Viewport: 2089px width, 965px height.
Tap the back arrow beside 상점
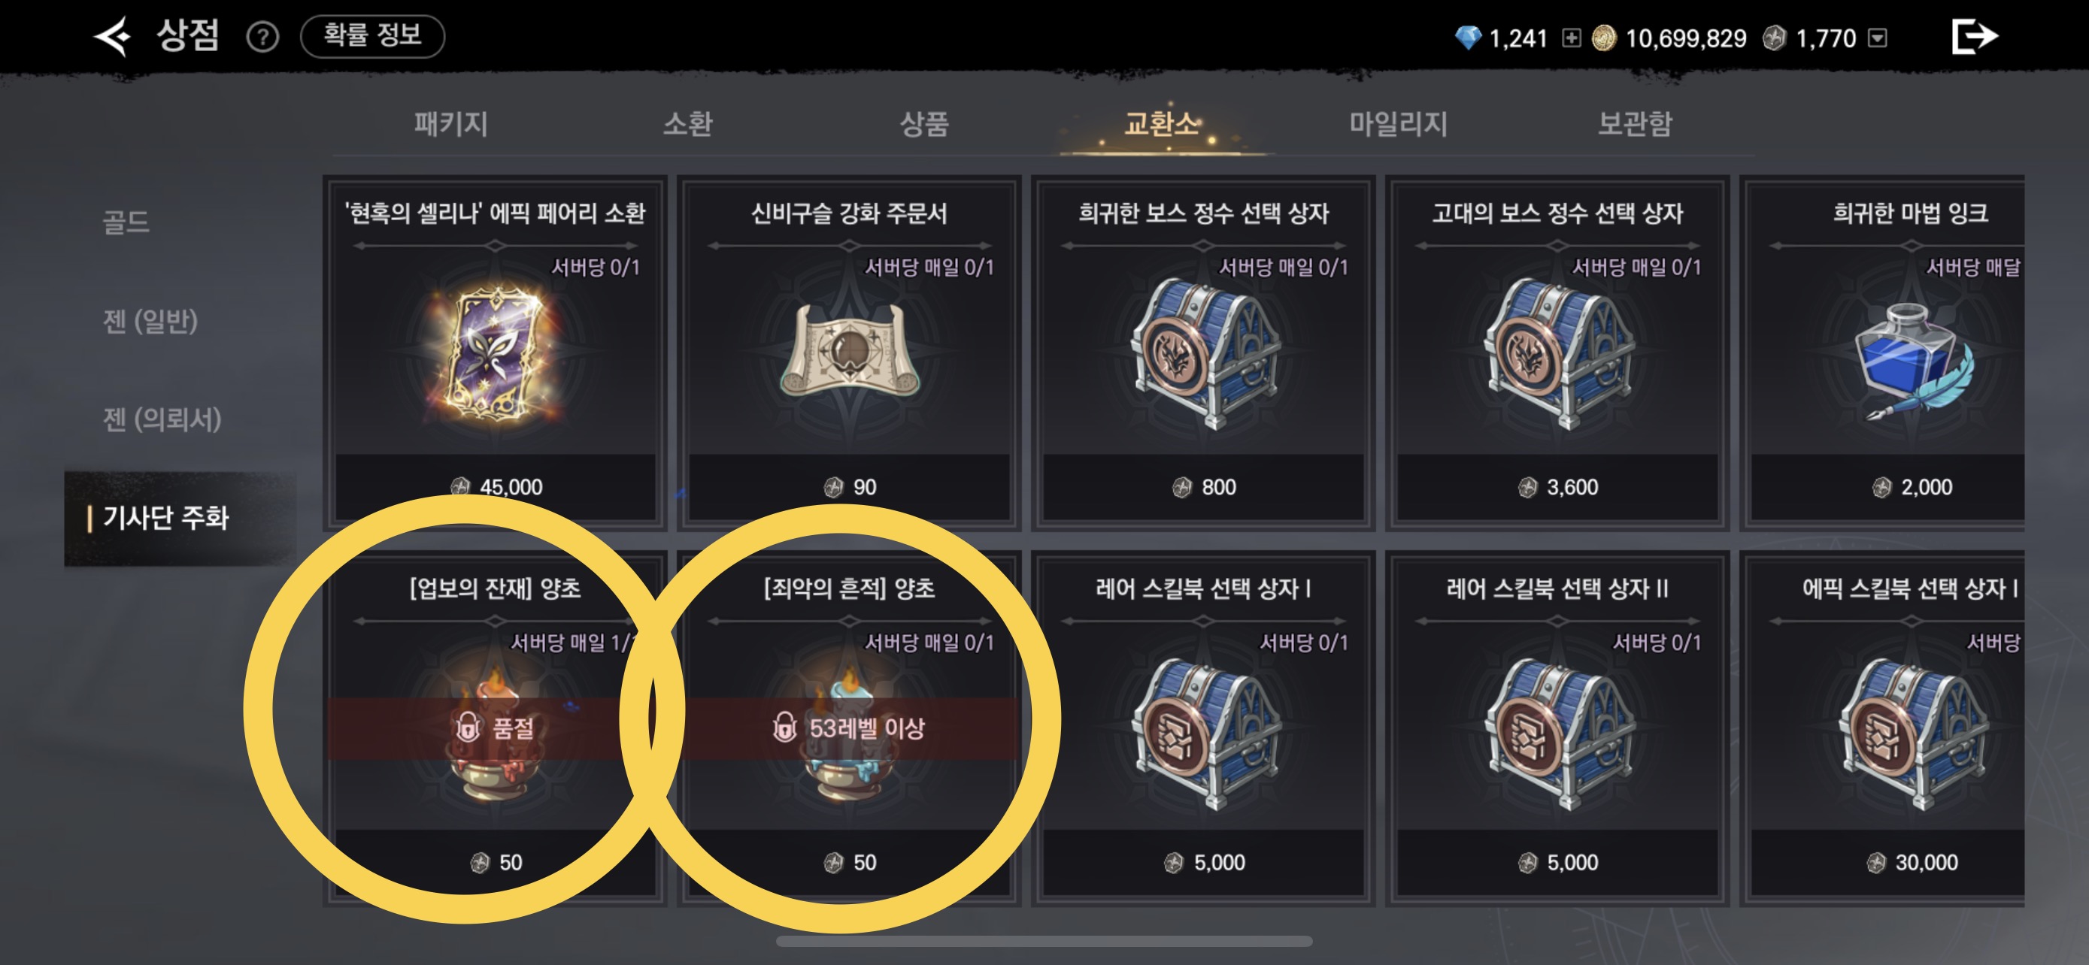[113, 35]
